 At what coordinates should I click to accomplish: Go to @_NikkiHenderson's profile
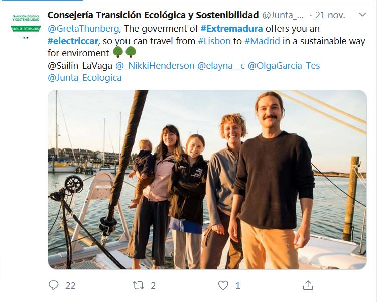click(155, 66)
